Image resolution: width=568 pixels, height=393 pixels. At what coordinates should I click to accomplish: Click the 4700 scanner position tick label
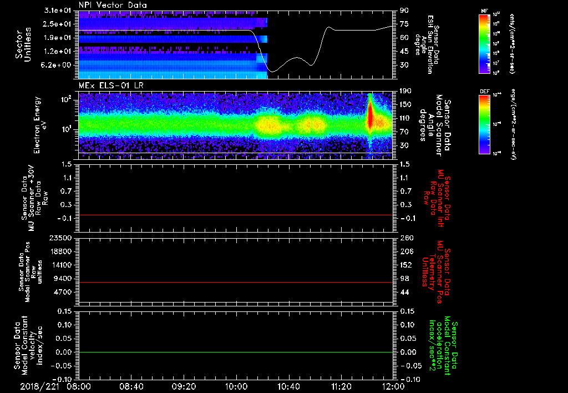tap(63, 292)
